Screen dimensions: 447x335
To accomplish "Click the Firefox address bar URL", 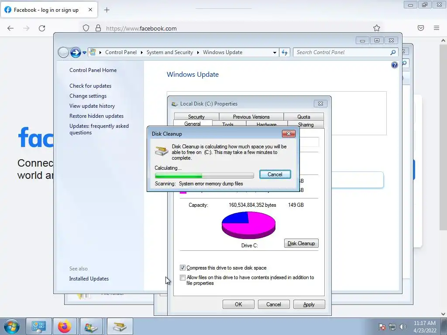I will (141, 28).
